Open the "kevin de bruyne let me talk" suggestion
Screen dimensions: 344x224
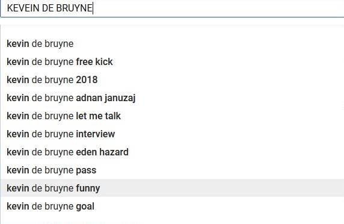coord(172,116)
